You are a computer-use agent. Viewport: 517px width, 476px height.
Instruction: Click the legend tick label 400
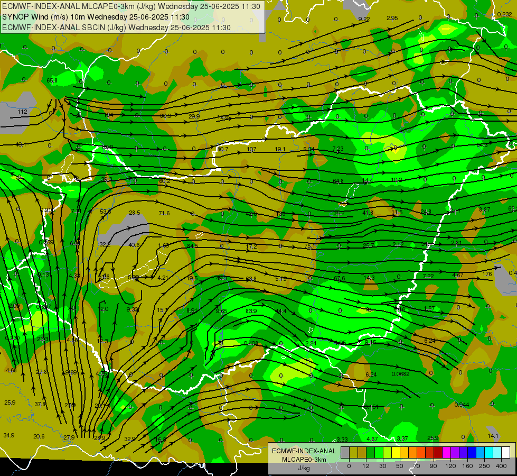(501, 466)
